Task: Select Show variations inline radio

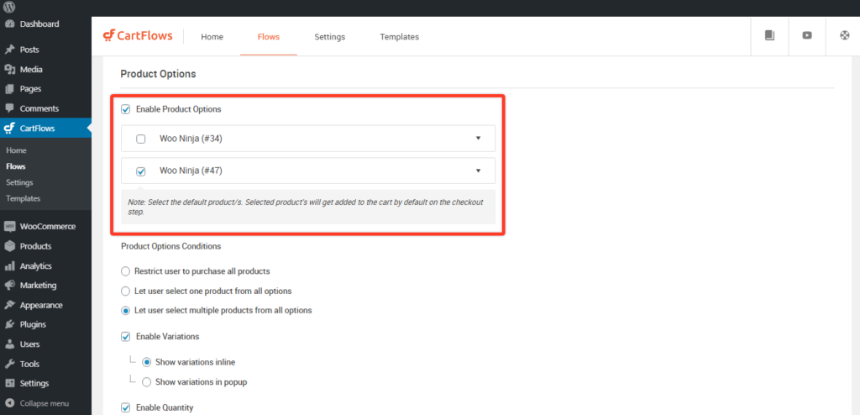Action: point(146,362)
